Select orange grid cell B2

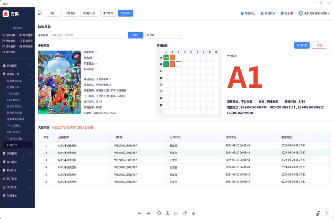tap(172, 64)
